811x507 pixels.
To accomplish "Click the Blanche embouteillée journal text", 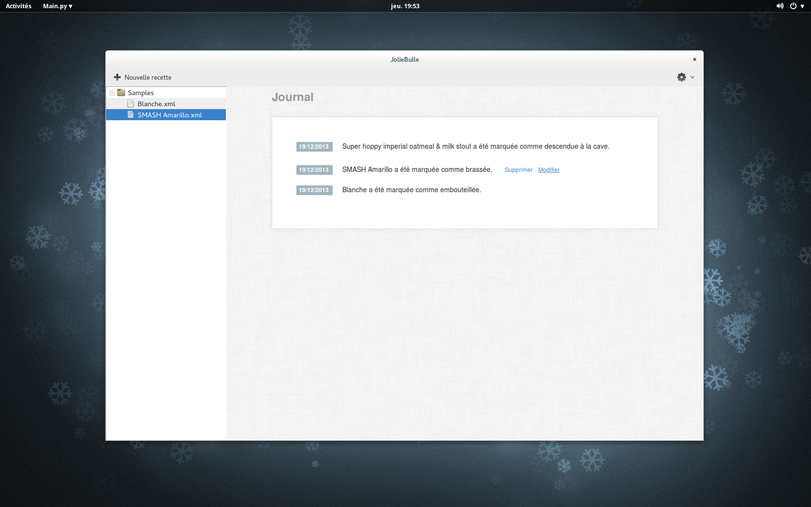I will pos(412,190).
